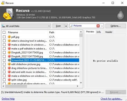This screenshot has width=127, height=101.
Task: Click the Recover button
Action: click(116, 92)
